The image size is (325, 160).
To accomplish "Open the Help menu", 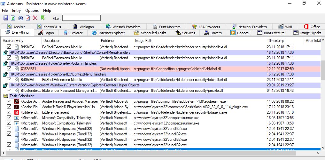I will click(47, 10).
